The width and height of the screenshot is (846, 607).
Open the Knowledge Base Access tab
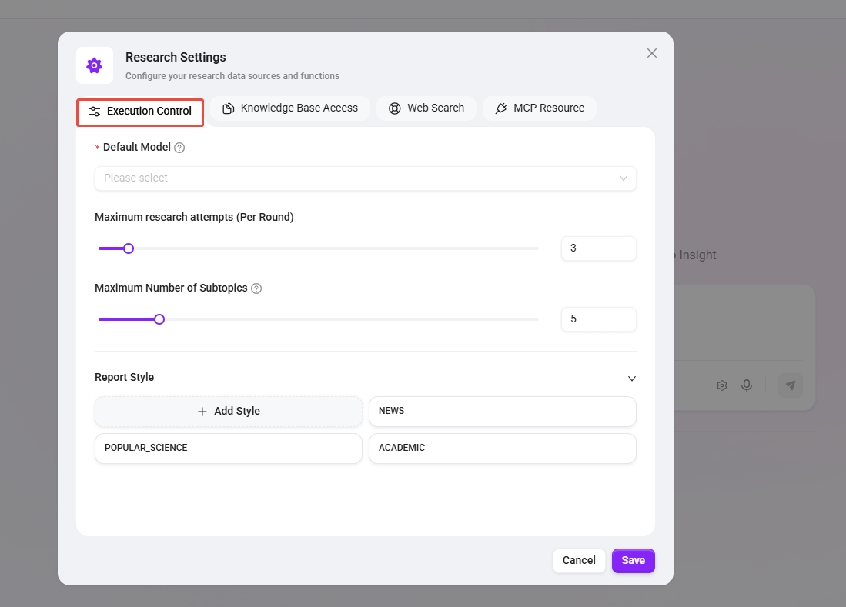click(290, 108)
